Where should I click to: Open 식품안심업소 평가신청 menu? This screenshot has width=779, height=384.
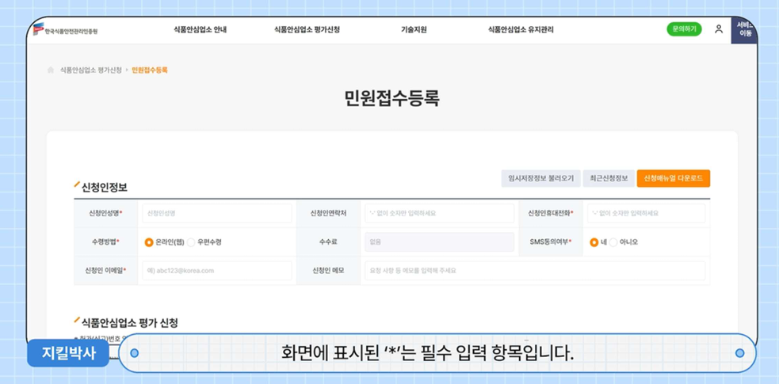307,30
